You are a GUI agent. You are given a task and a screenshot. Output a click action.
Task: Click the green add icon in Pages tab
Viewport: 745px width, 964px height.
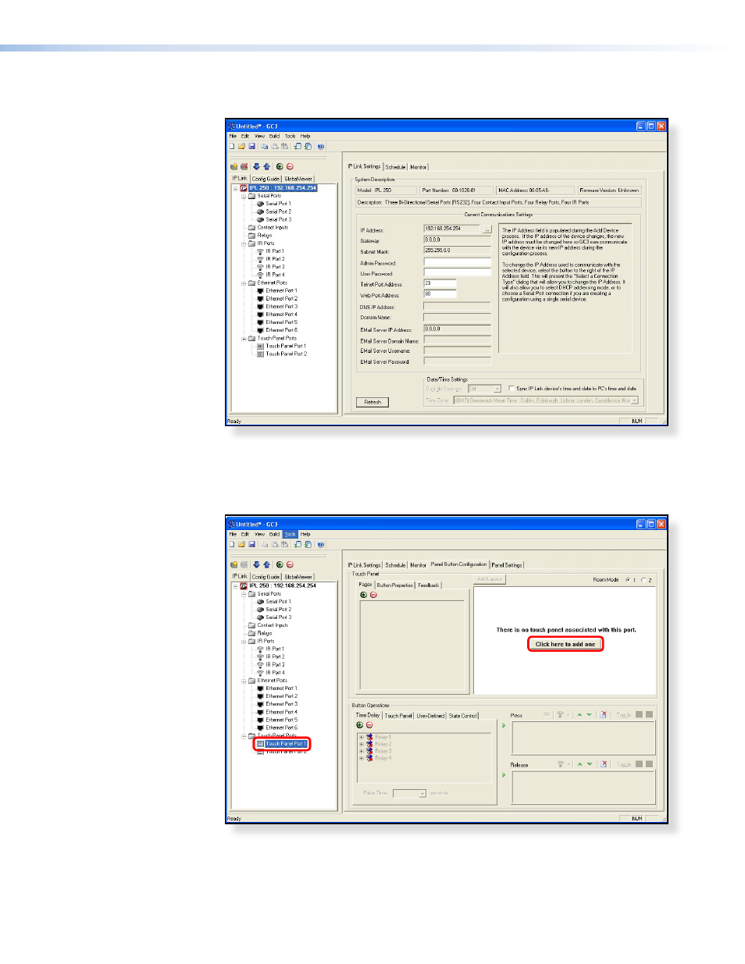tap(363, 595)
